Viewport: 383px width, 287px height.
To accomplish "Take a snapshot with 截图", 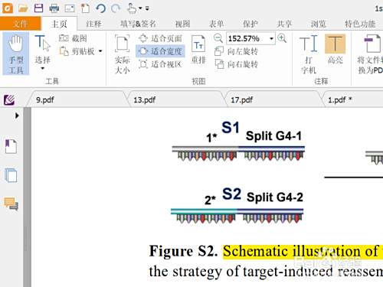I will coord(73,38).
